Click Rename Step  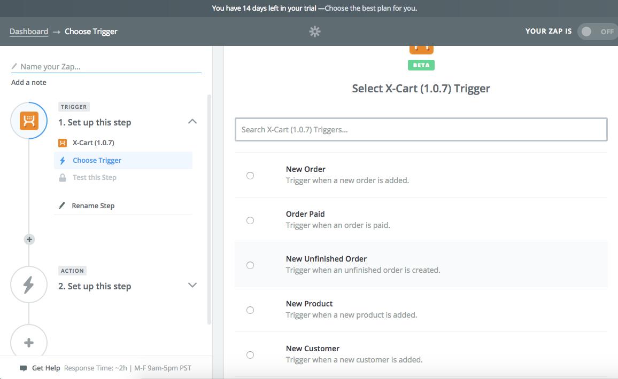[93, 206]
